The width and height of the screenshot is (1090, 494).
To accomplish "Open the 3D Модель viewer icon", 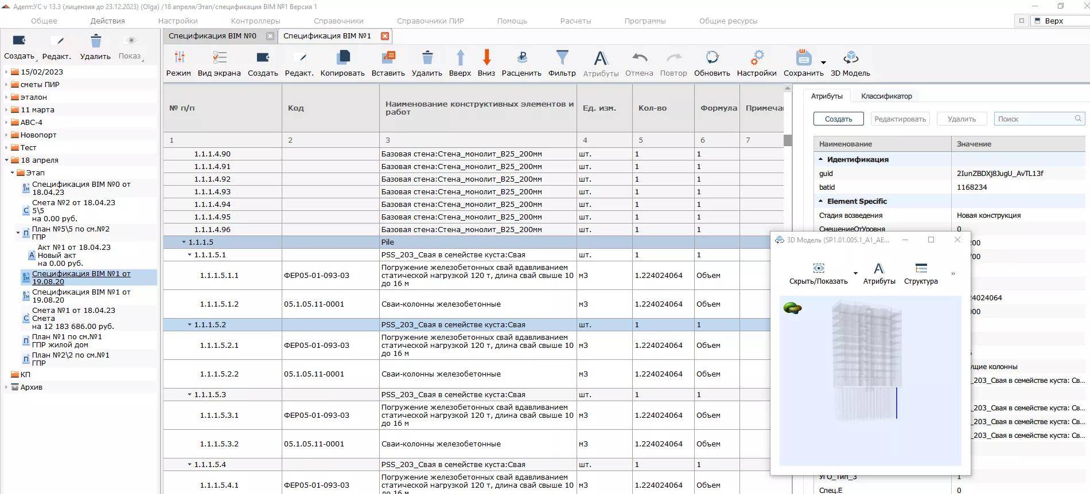I will (850, 58).
